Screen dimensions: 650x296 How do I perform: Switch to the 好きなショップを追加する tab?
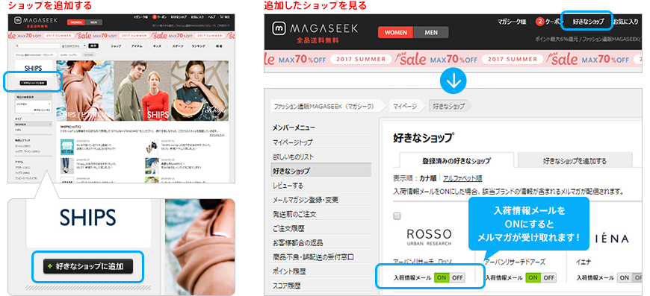point(575,160)
